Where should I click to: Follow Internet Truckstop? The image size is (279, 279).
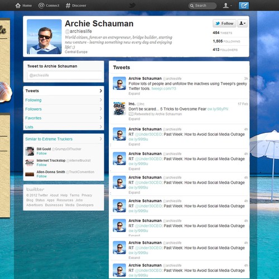click(41, 165)
